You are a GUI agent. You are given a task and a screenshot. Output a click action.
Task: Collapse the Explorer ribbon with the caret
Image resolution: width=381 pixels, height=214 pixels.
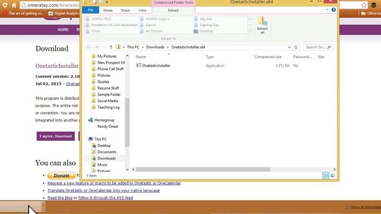[327, 10]
